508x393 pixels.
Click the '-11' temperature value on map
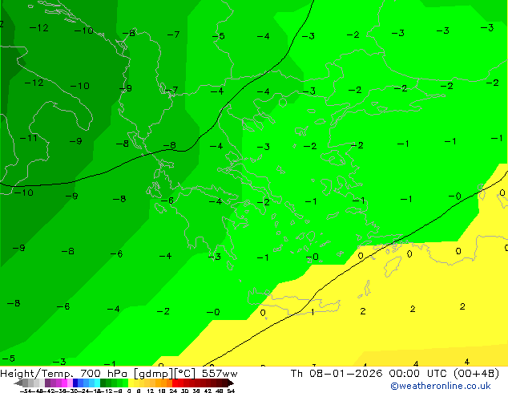[x=29, y=138]
